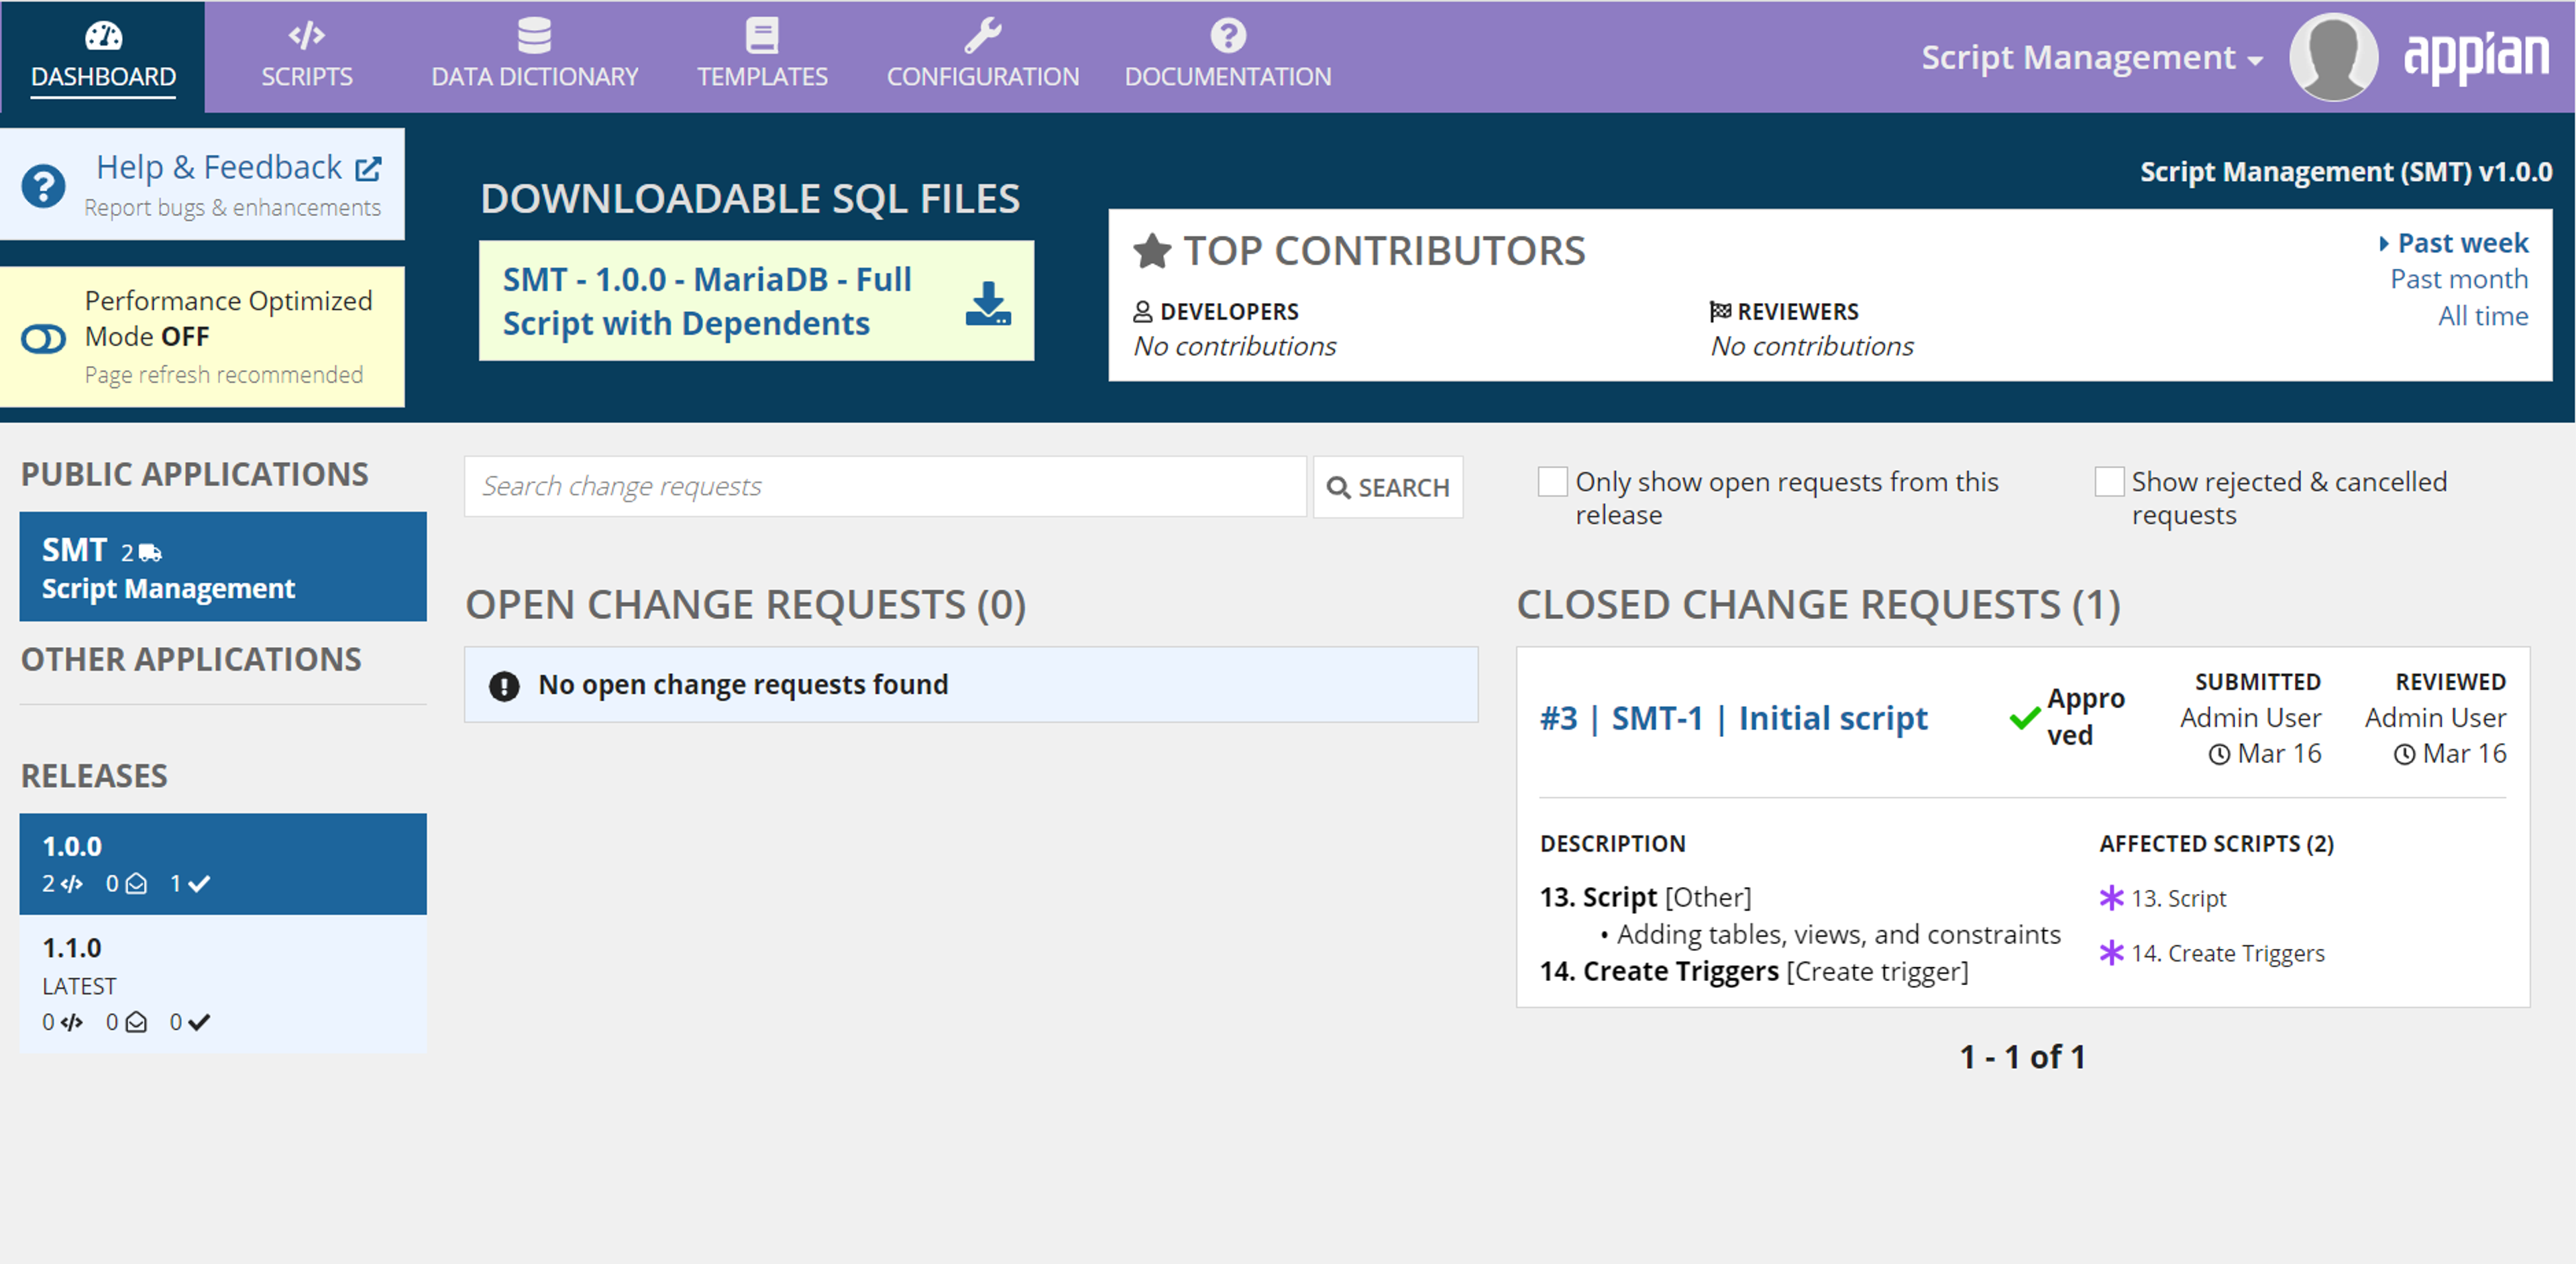
Task: Select All time contributor filter
Action: coord(2483,316)
